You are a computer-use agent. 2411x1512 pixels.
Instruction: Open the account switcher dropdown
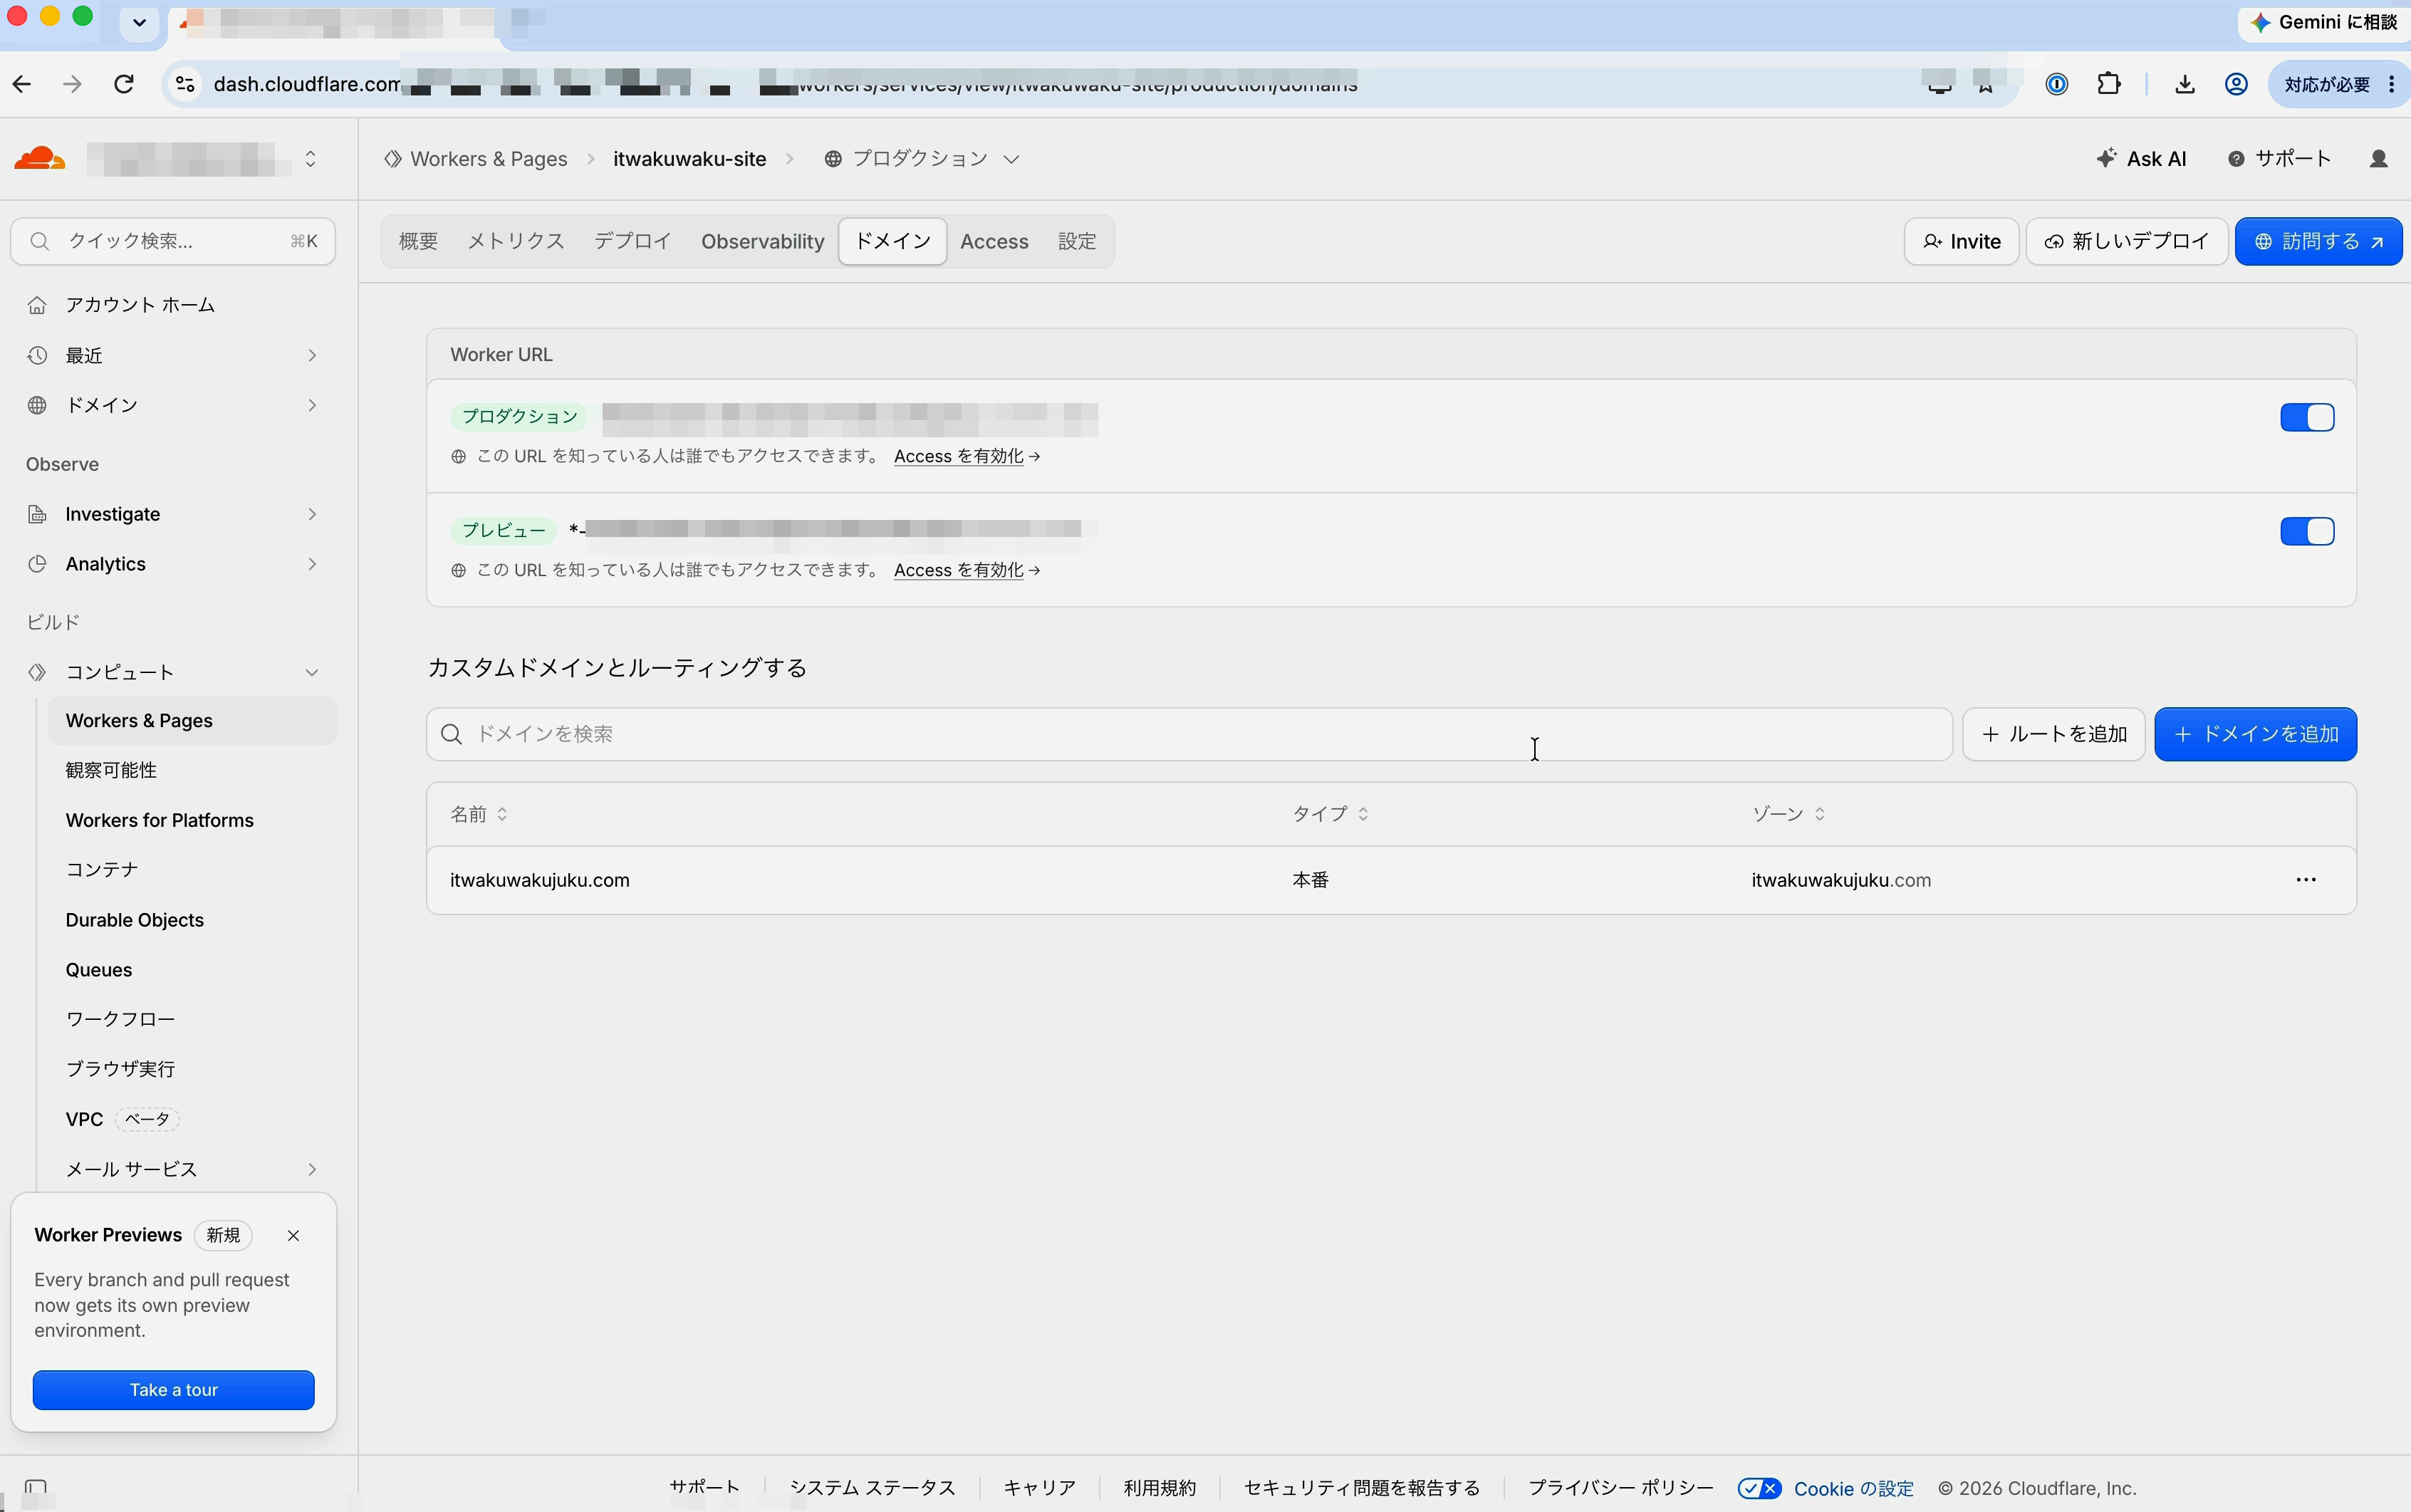point(311,159)
